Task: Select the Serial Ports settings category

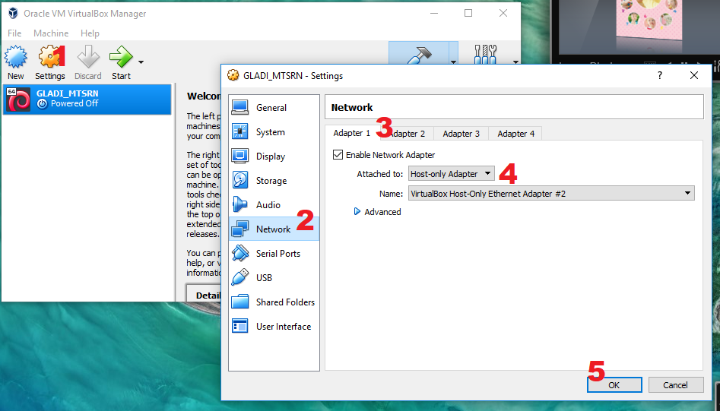Action: (x=274, y=254)
